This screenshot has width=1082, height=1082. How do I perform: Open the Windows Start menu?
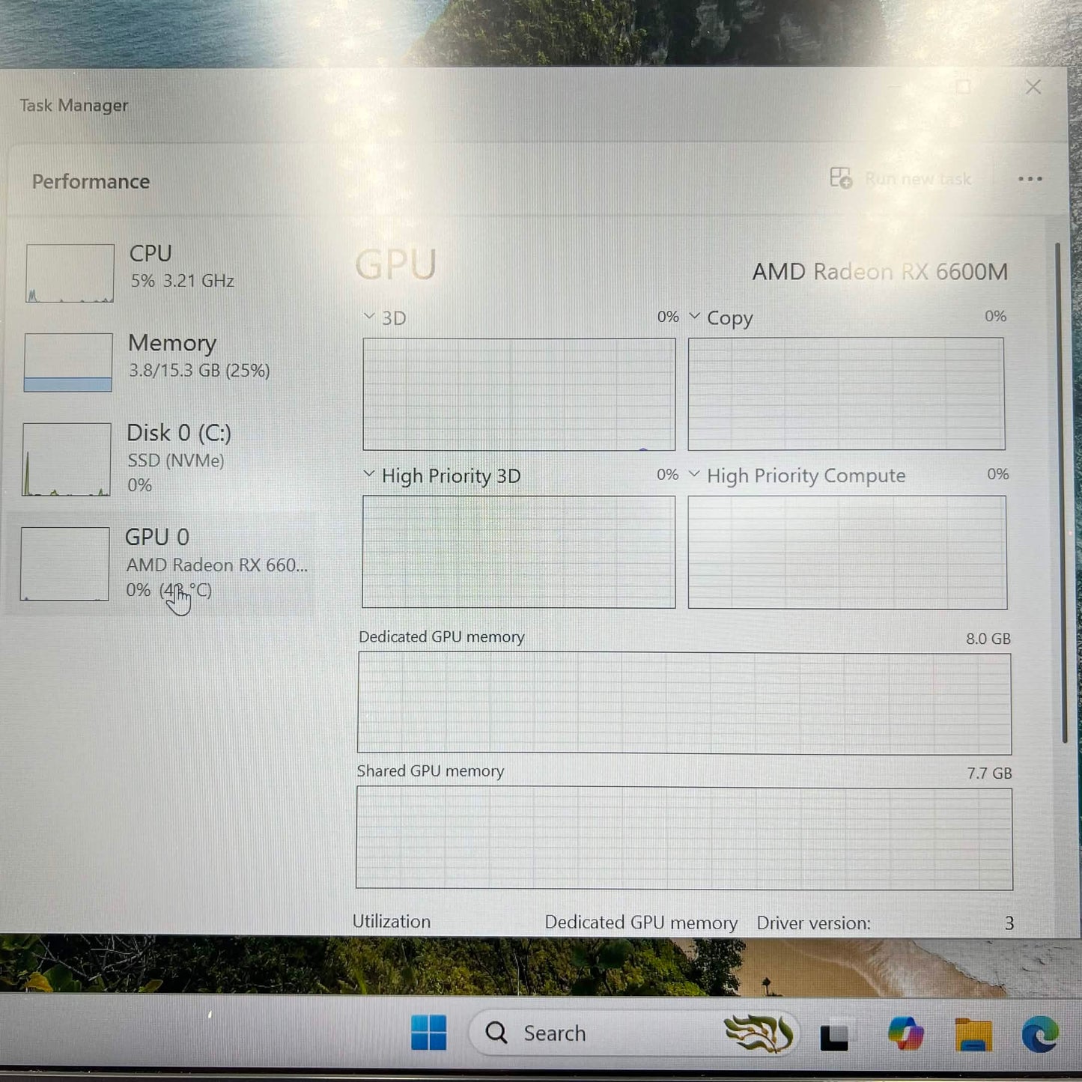click(429, 1033)
